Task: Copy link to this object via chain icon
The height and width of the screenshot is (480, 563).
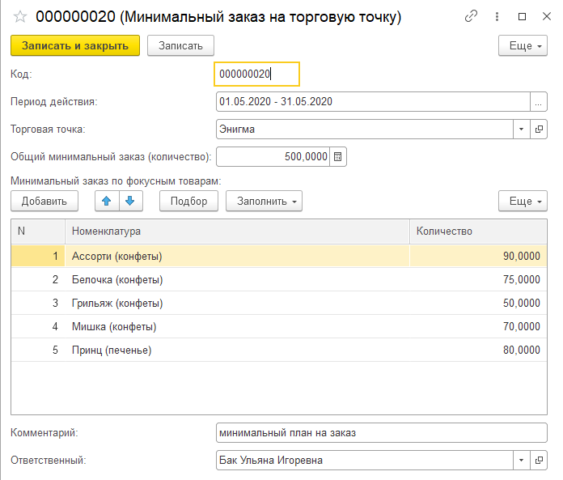Action: click(471, 16)
